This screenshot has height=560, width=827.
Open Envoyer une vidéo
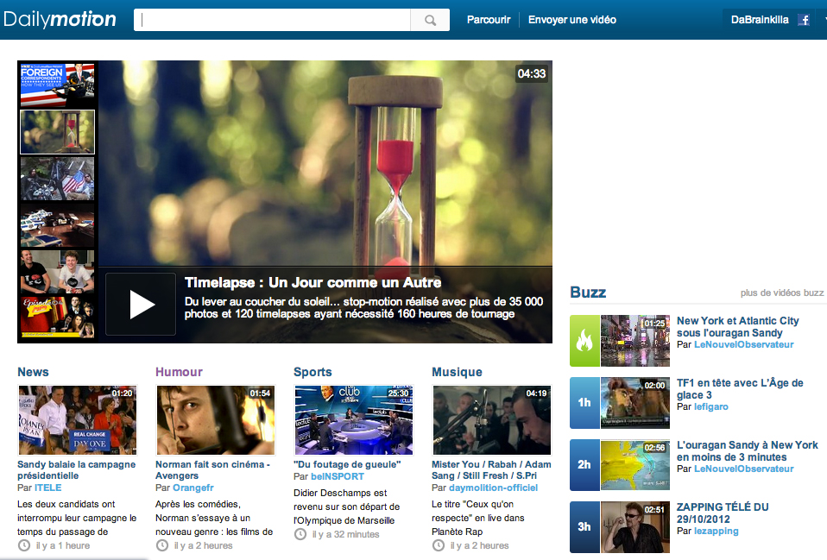coord(572,20)
